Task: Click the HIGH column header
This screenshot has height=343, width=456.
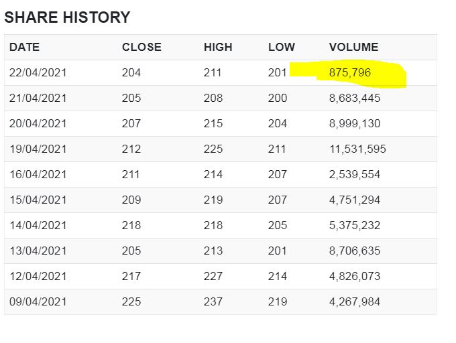Action: [x=218, y=47]
